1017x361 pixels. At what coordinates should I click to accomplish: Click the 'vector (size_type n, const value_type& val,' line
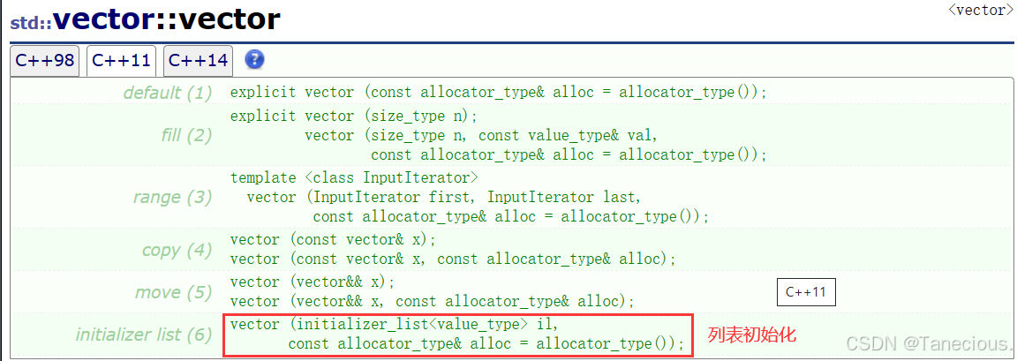(x=481, y=136)
